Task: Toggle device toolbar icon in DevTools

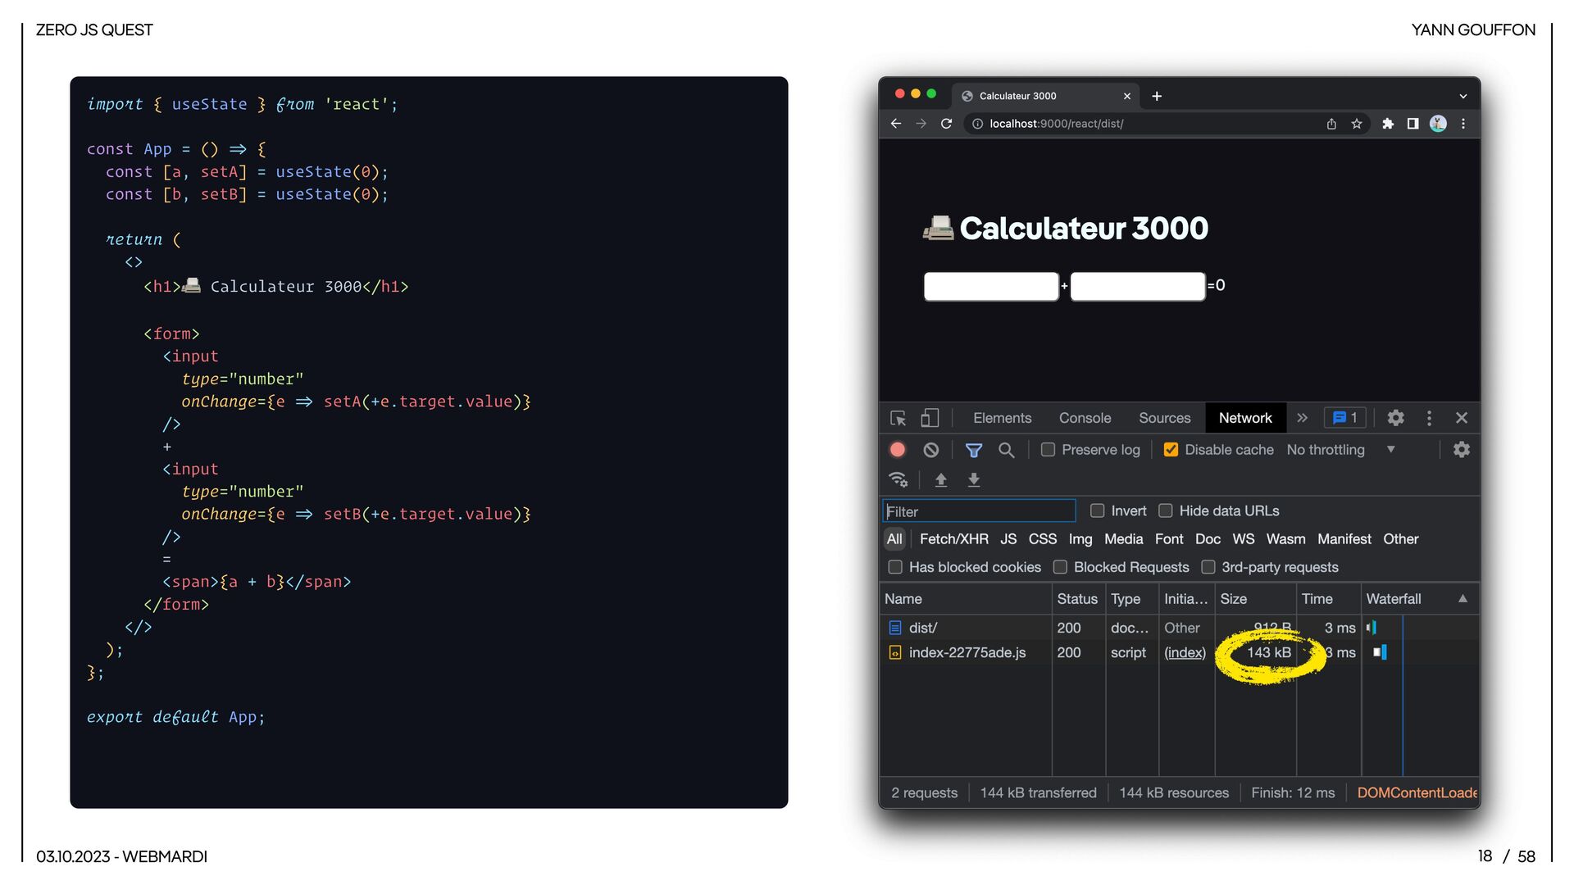Action: [x=929, y=418]
